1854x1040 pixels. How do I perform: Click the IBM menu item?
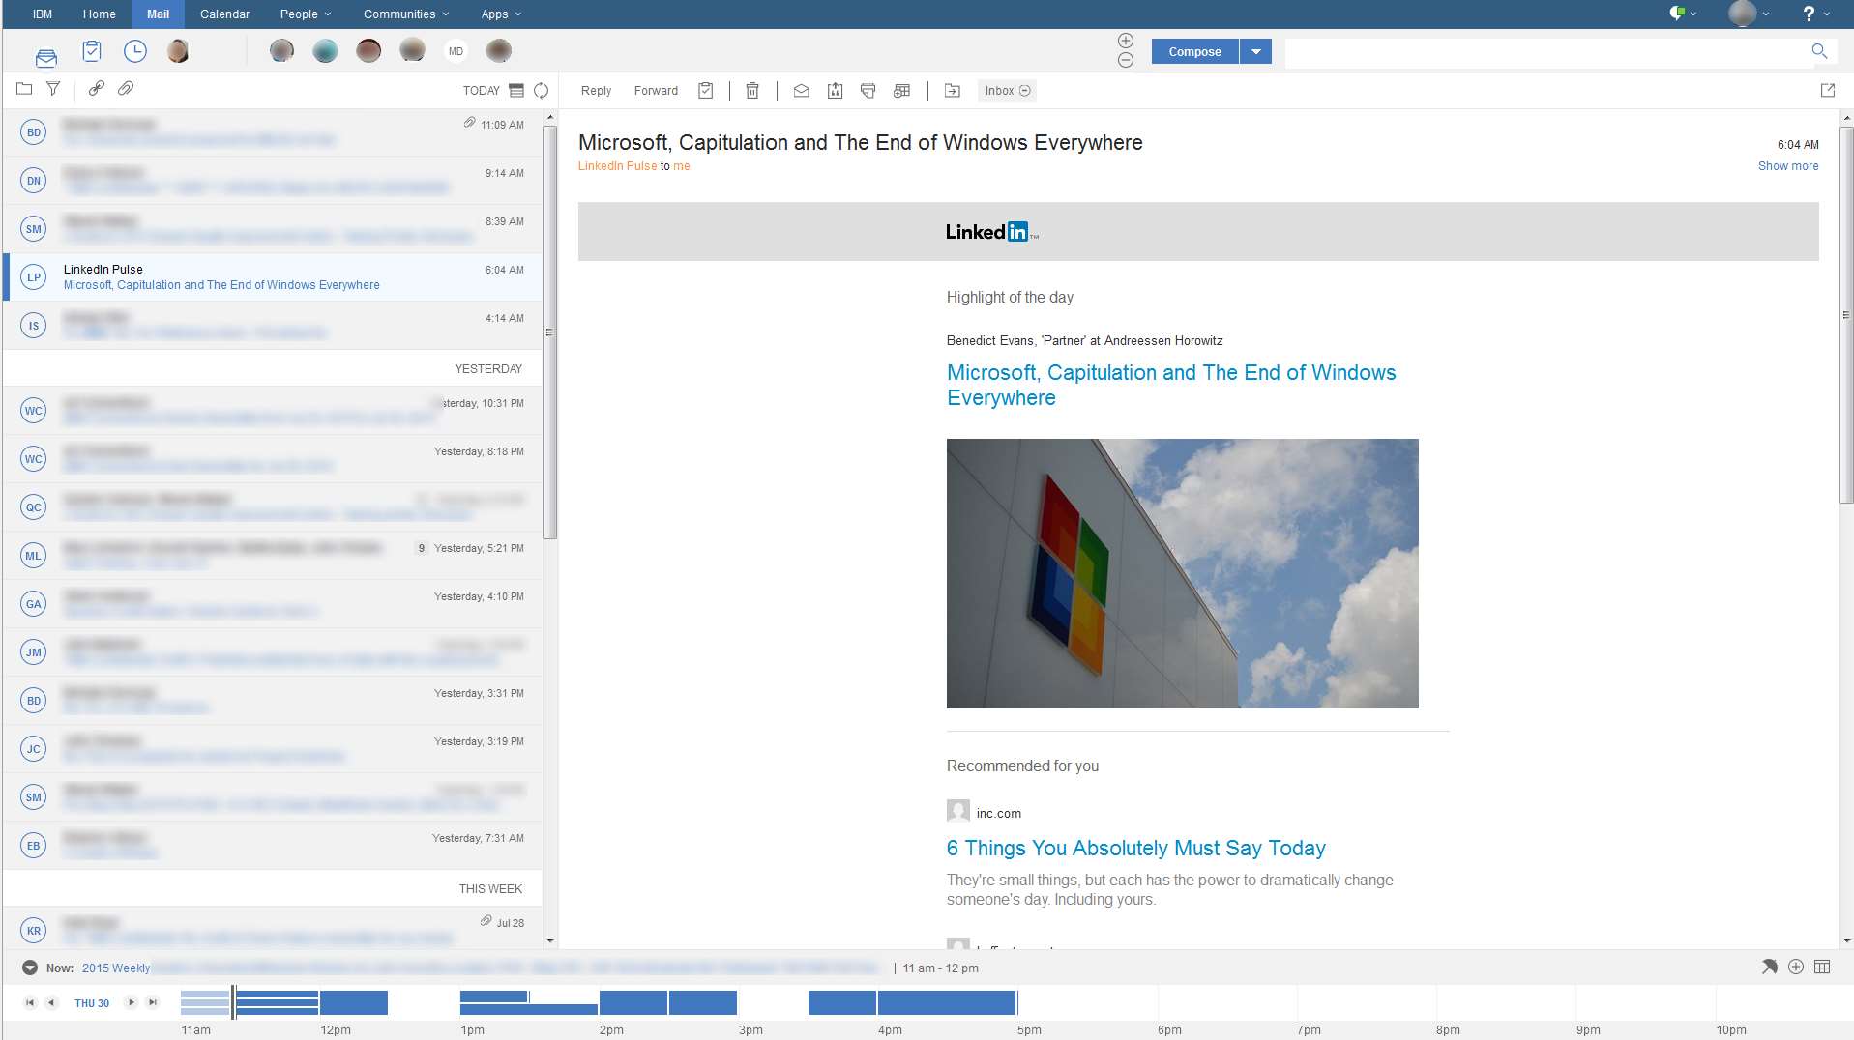(43, 14)
